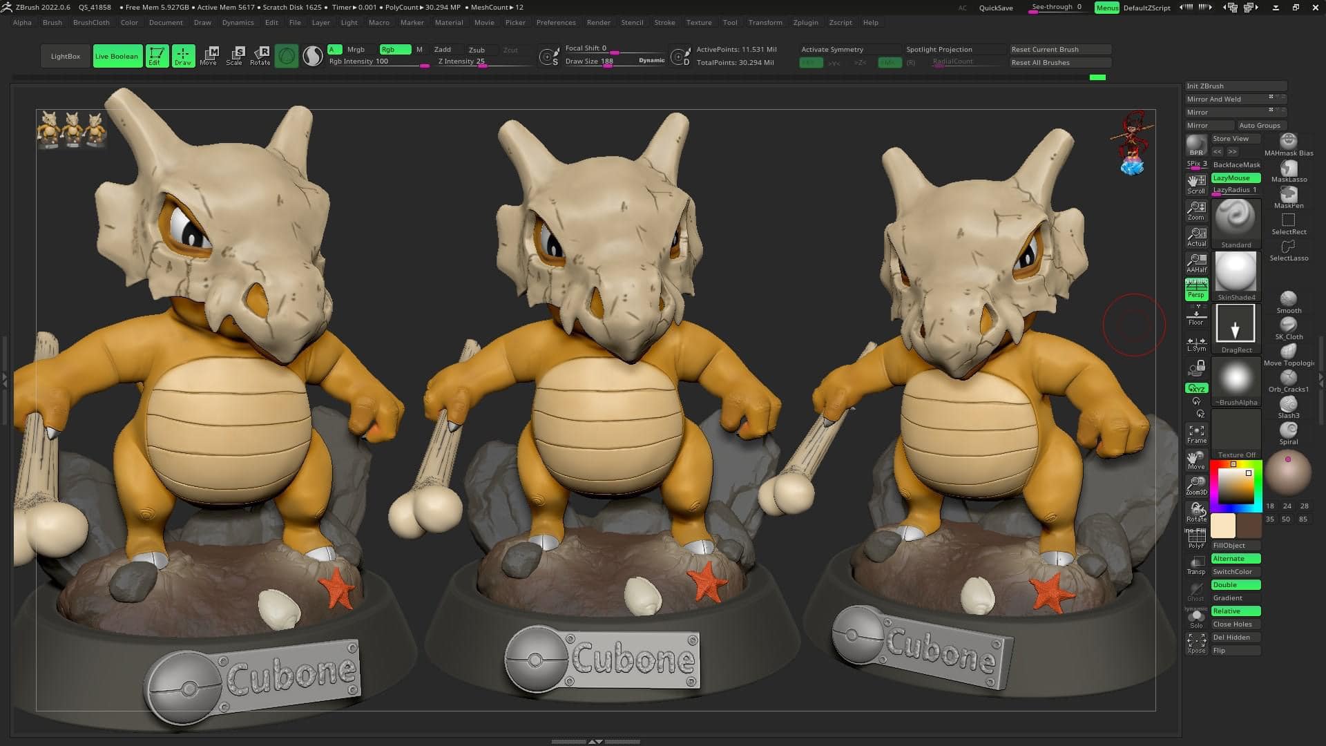The image size is (1326, 746).
Task: Toggle Transp transparency mode
Action: coord(1196,565)
